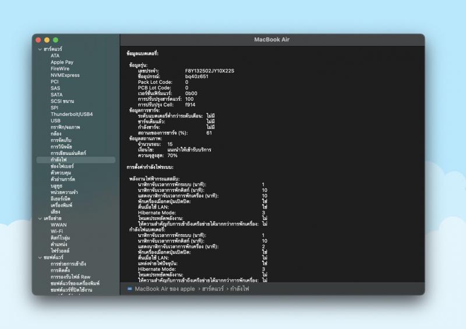Open การเขียนแผ่นดิสก์ in the sidebar
This screenshot has width=466, height=329.
[x=68, y=153]
